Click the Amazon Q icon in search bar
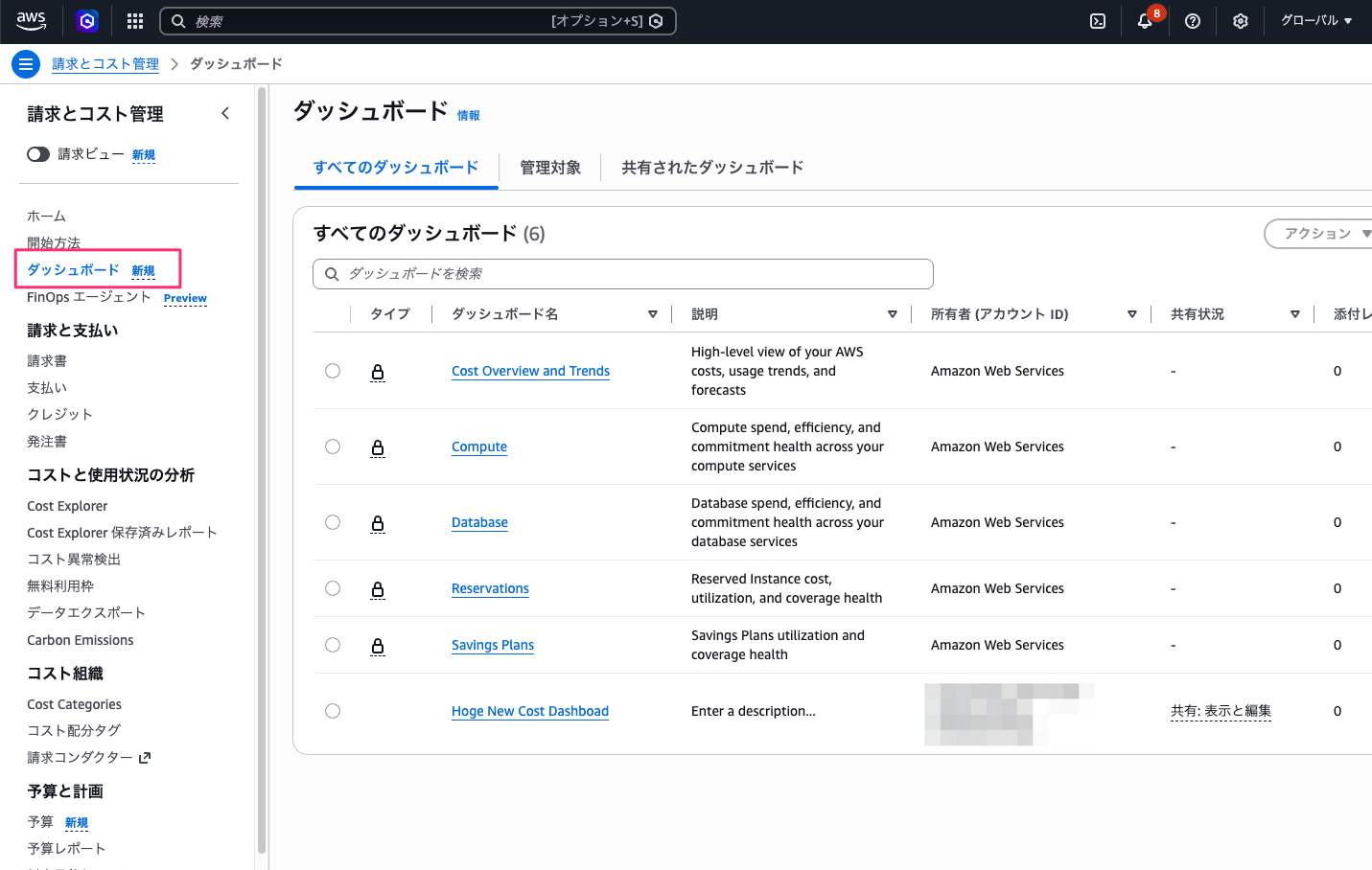The height and width of the screenshot is (870, 1372). [x=656, y=21]
